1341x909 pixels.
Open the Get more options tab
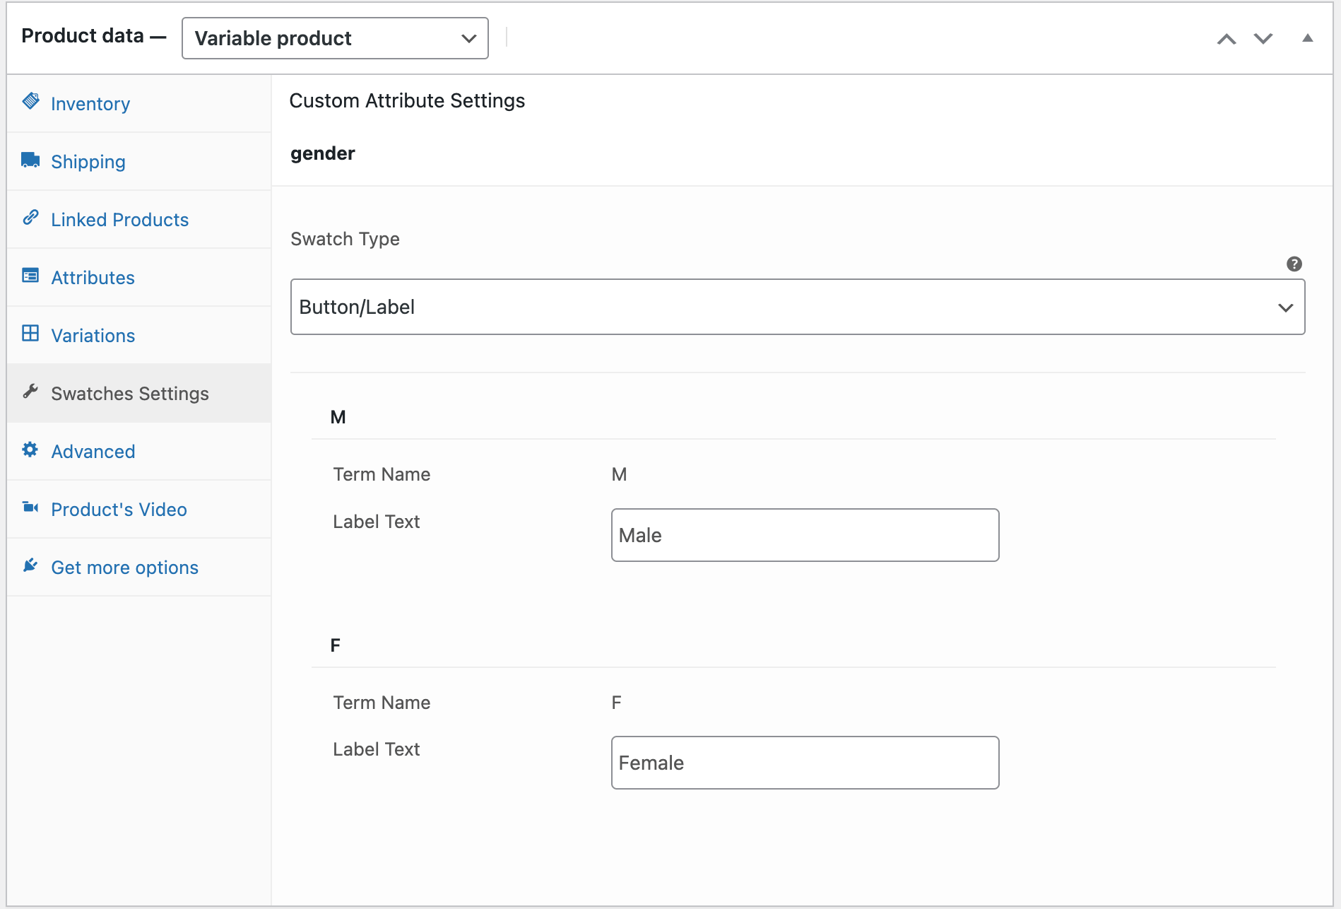coord(124,568)
